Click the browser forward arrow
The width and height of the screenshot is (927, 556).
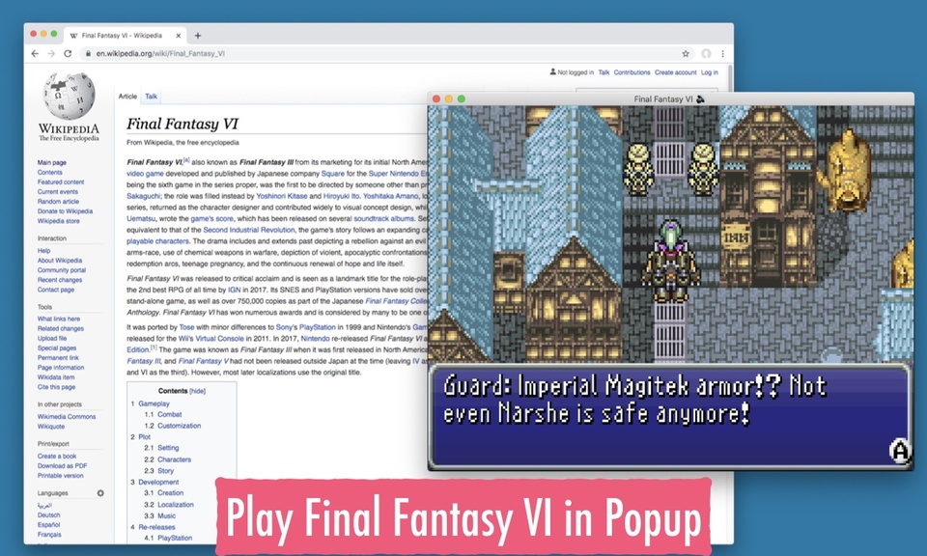51,53
